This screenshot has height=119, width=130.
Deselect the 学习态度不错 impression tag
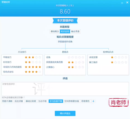click(56, 101)
